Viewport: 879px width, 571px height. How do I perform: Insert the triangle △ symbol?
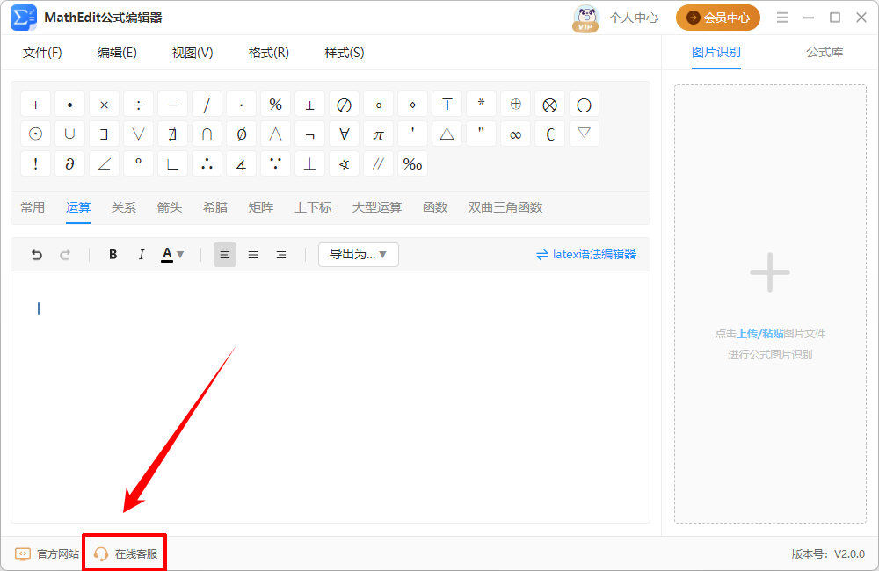pyautogui.click(x=447, y=134)
